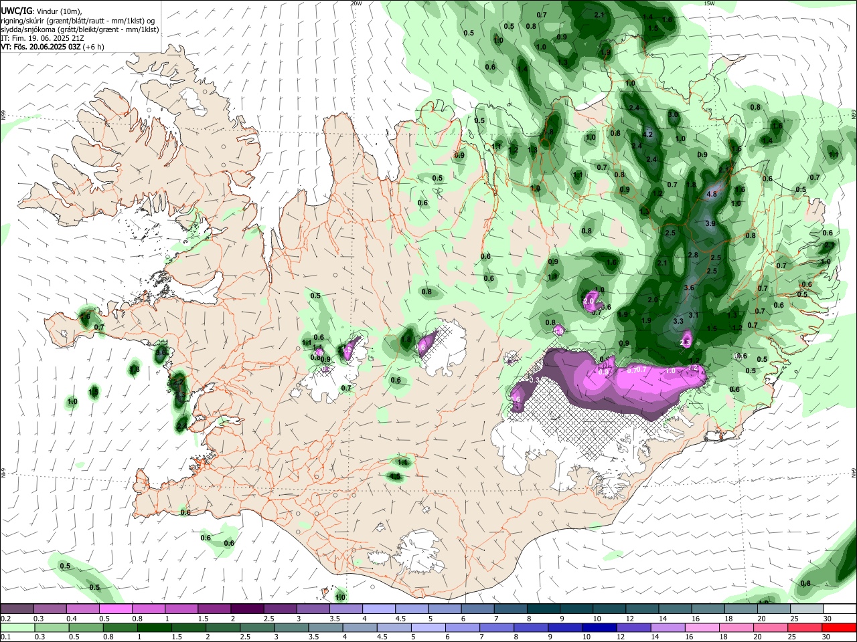The height and width of the screenshot is (642, 857).
Task: Click the 'IT: Fim. 19. 06. 2025 21Z' line
Action: [x=42, y=38]
